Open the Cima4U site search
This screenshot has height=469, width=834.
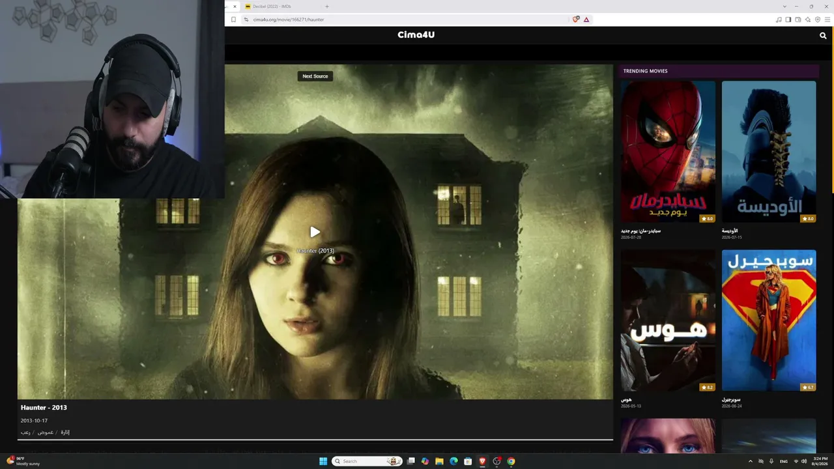click(x=823, y=36)
